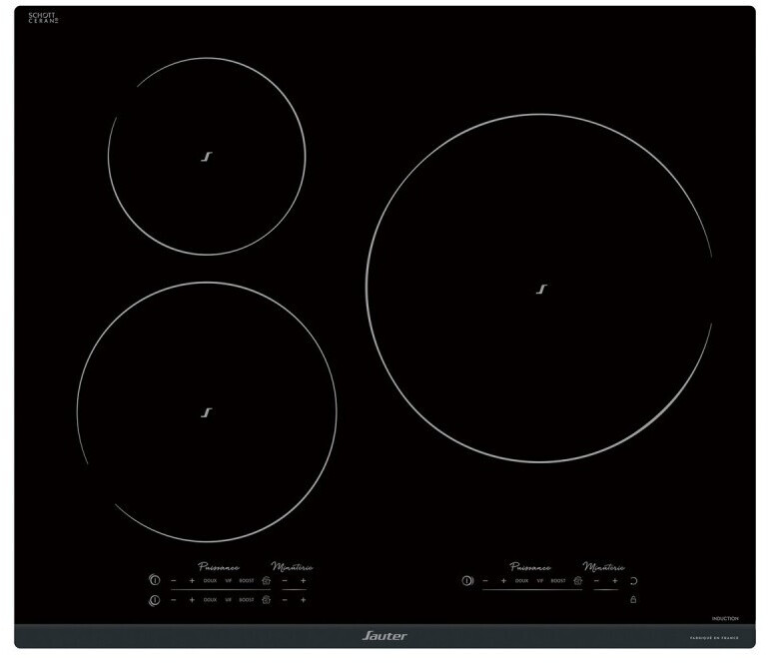This screenshot has width=768, height=663.
Task: Select VIF preset in bottom-left control row
Action: pyautogui.click(x=229, y=600)
